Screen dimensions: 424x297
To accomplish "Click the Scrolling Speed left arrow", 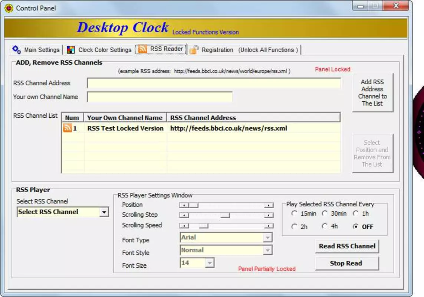I will click(184, 226).
